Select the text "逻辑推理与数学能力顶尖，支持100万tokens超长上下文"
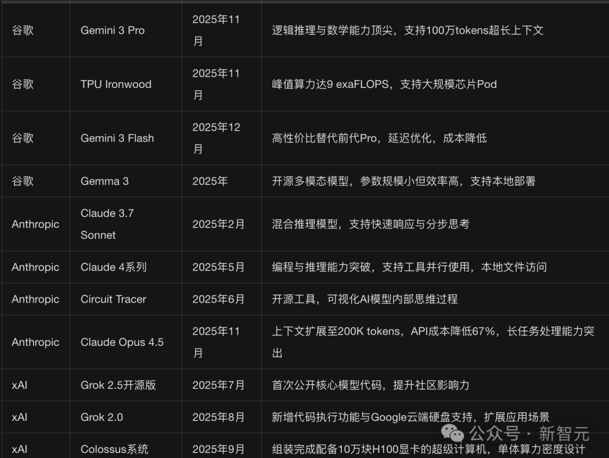 (408, 30)
